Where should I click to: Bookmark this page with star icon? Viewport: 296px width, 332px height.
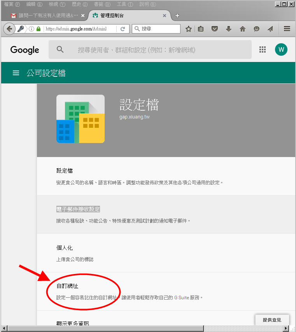coord(189,29)
